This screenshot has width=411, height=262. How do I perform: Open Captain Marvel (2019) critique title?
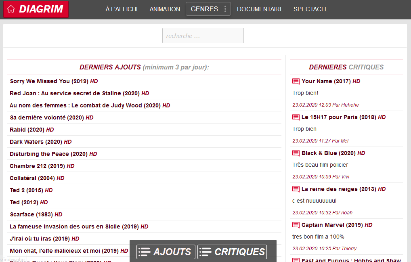[337, 225]
